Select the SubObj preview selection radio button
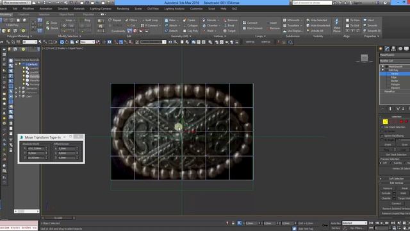The image size is (410, 231). point(391,163)
